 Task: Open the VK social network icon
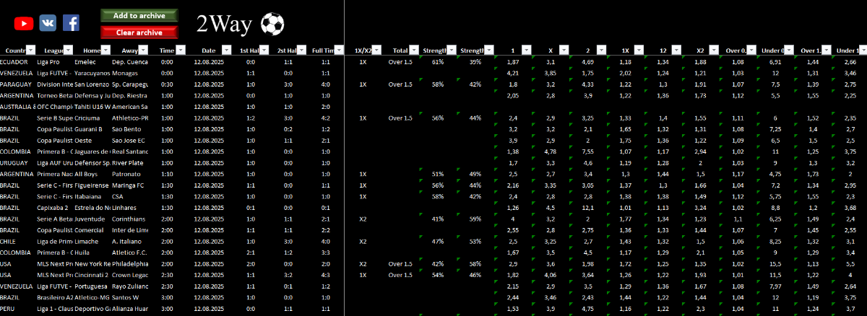click(48, 23)
